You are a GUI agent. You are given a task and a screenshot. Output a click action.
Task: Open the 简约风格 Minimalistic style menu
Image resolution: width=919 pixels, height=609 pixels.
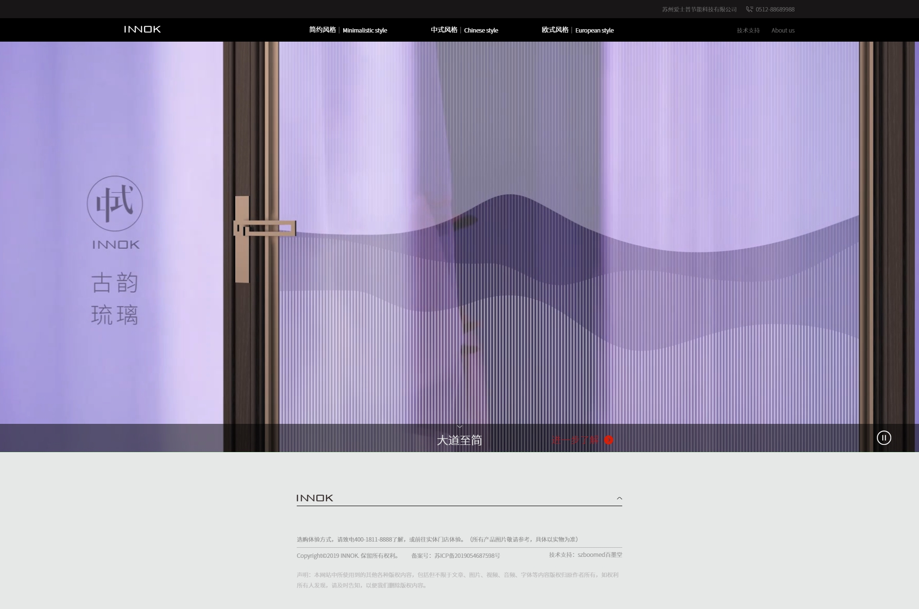(x=348, y=30)
